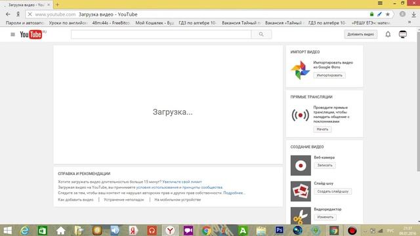Open the account avatar menu
Viewport: 420px width, 236px height.
[403, 34]
